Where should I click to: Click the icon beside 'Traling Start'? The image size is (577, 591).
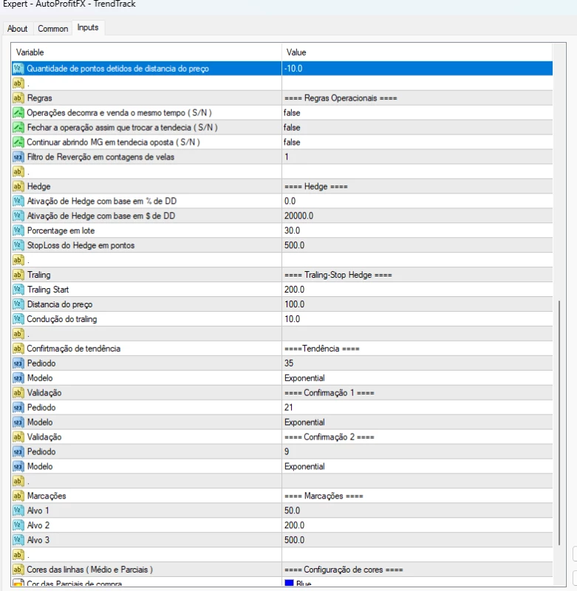tap(18, 290)
